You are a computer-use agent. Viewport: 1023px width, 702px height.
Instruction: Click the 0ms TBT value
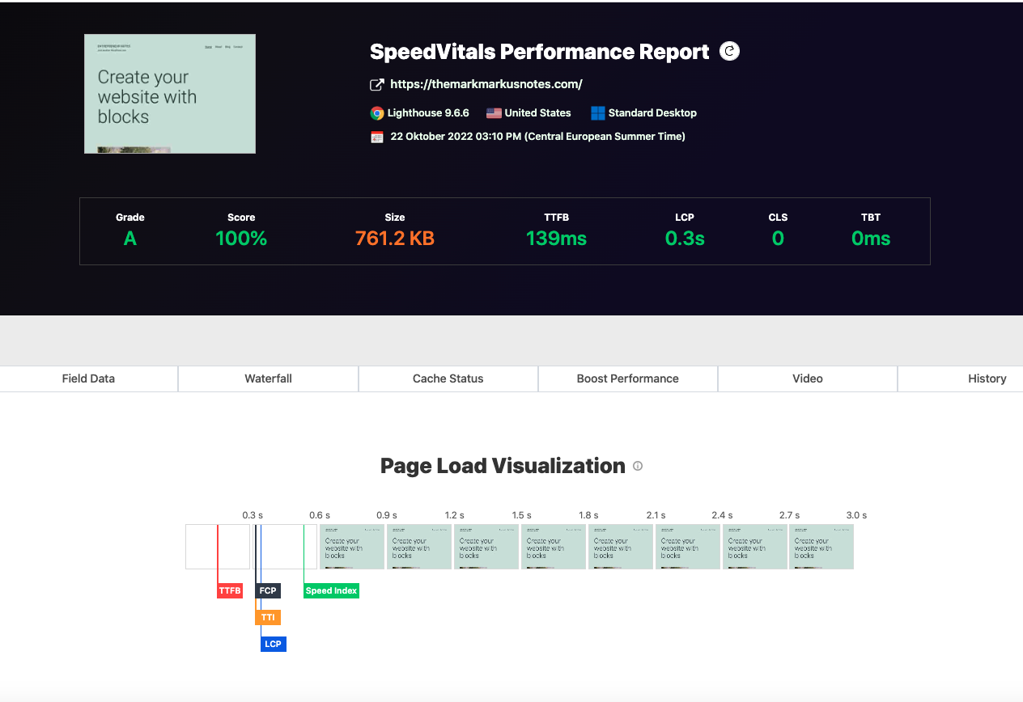pos(871,239)
